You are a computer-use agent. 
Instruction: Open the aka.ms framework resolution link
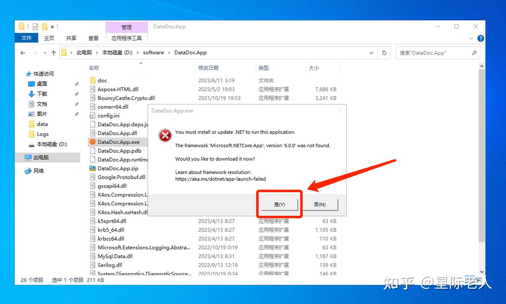click(x=220, y=179)
